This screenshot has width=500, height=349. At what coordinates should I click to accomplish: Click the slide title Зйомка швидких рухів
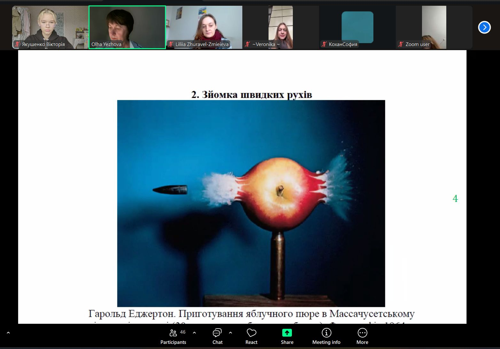(251, 95)
